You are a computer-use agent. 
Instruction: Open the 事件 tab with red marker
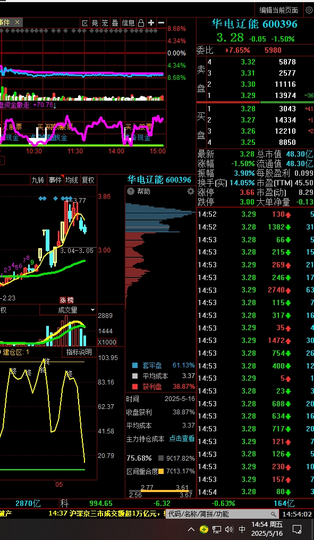pos(55,180)
